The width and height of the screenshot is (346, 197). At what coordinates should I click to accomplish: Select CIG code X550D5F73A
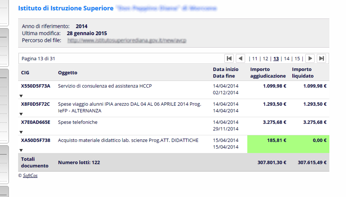[x=35, y=86]
